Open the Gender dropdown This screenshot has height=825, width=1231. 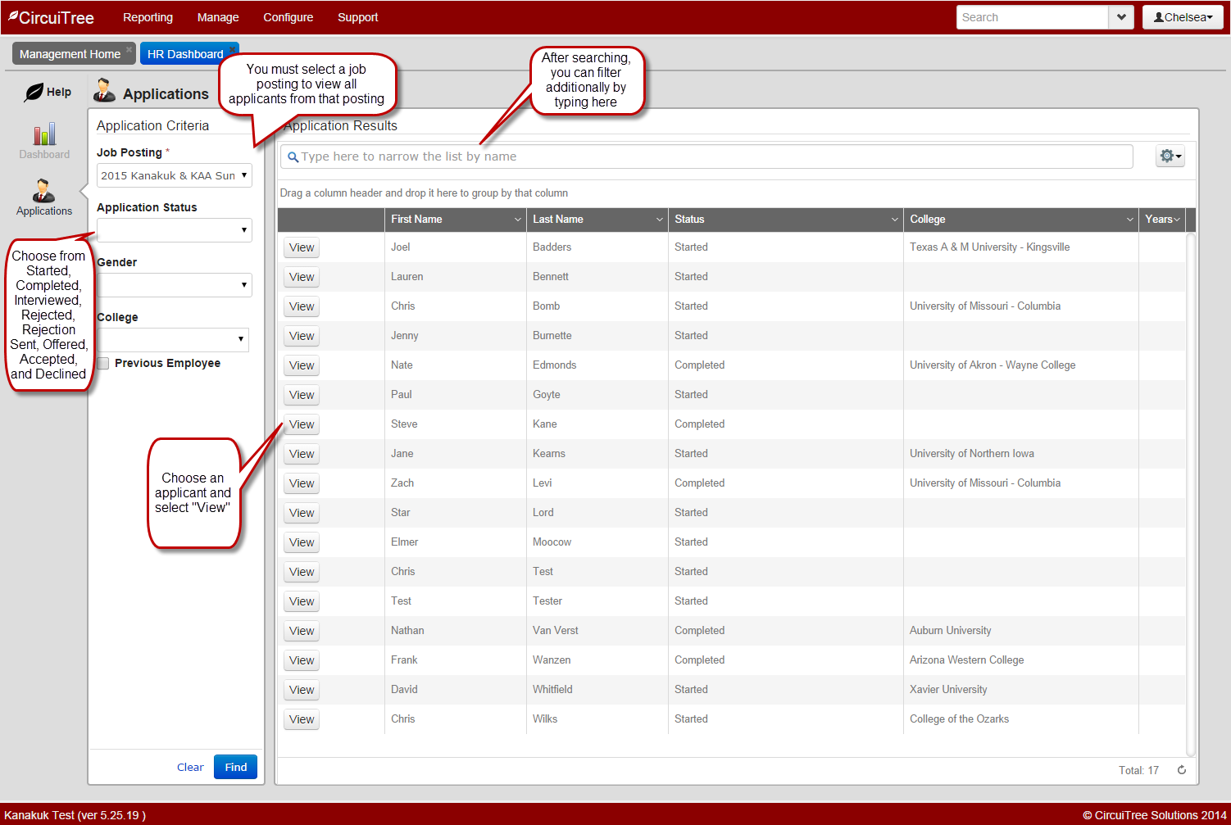pos(174,285)
